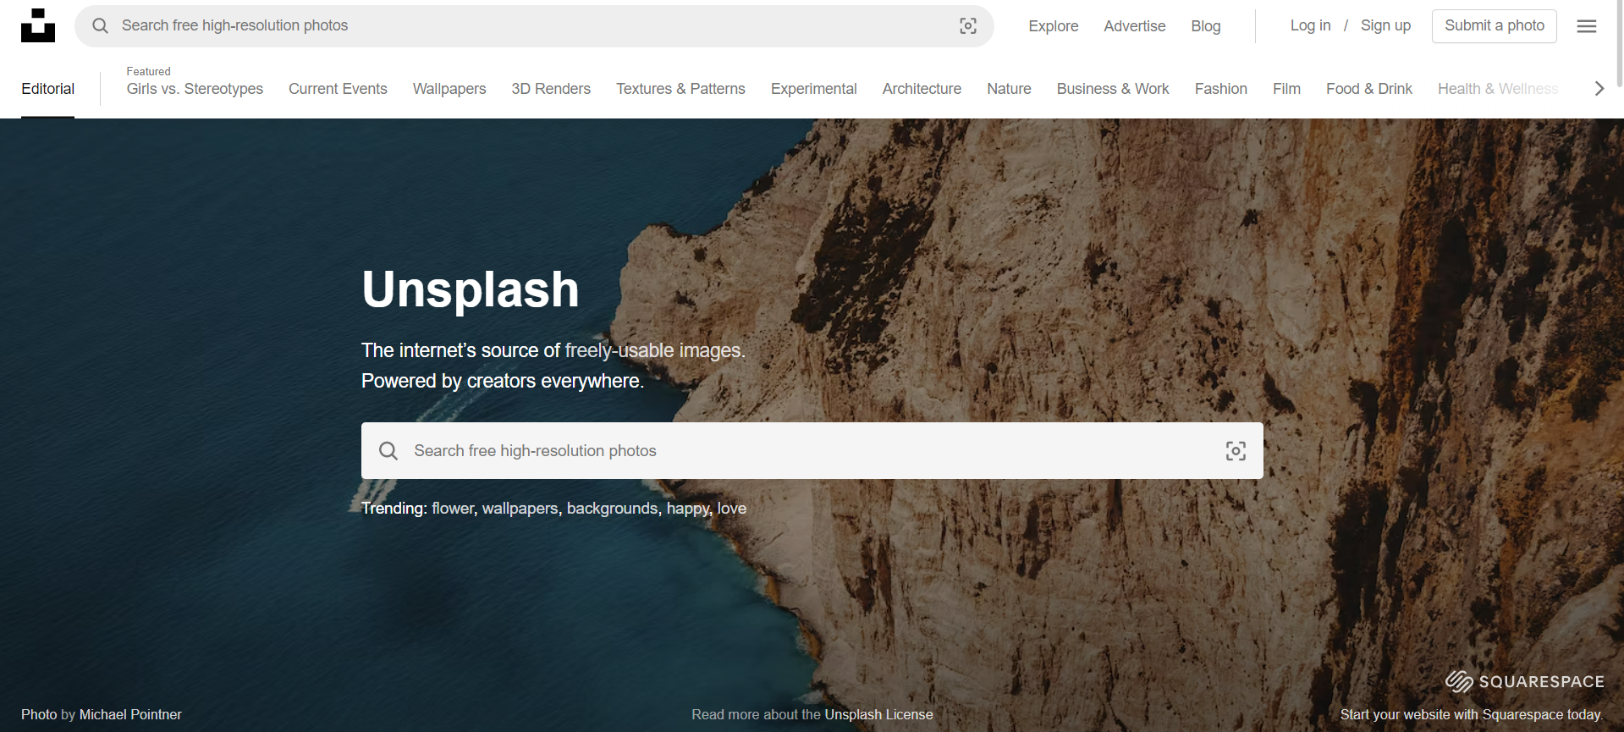Open Business & Work category

point(1113,89)
